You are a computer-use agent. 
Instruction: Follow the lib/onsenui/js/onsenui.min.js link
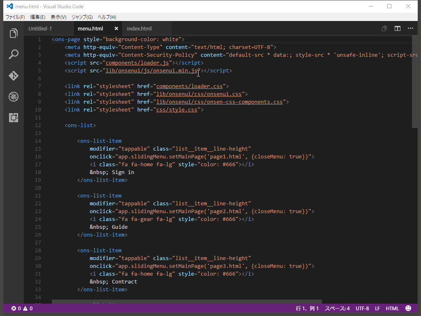(x=151, y=70)
